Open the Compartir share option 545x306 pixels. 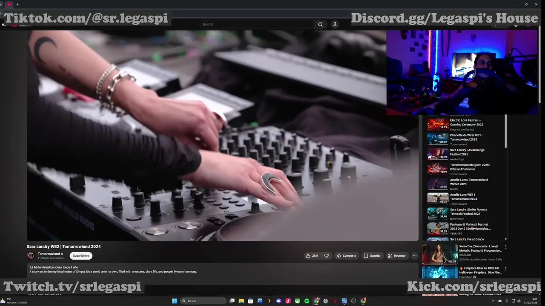click(346, 256)
